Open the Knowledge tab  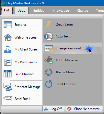tap(61, 11)
